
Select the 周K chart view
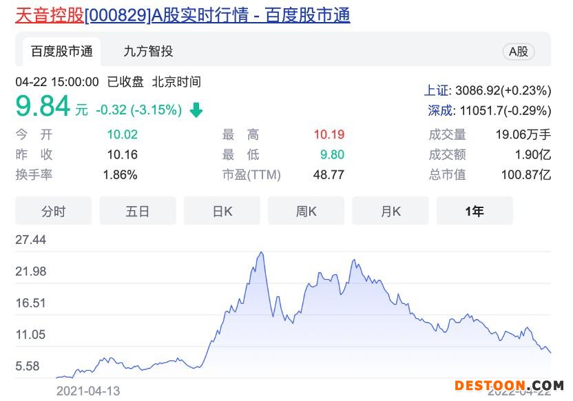(306, 212)
